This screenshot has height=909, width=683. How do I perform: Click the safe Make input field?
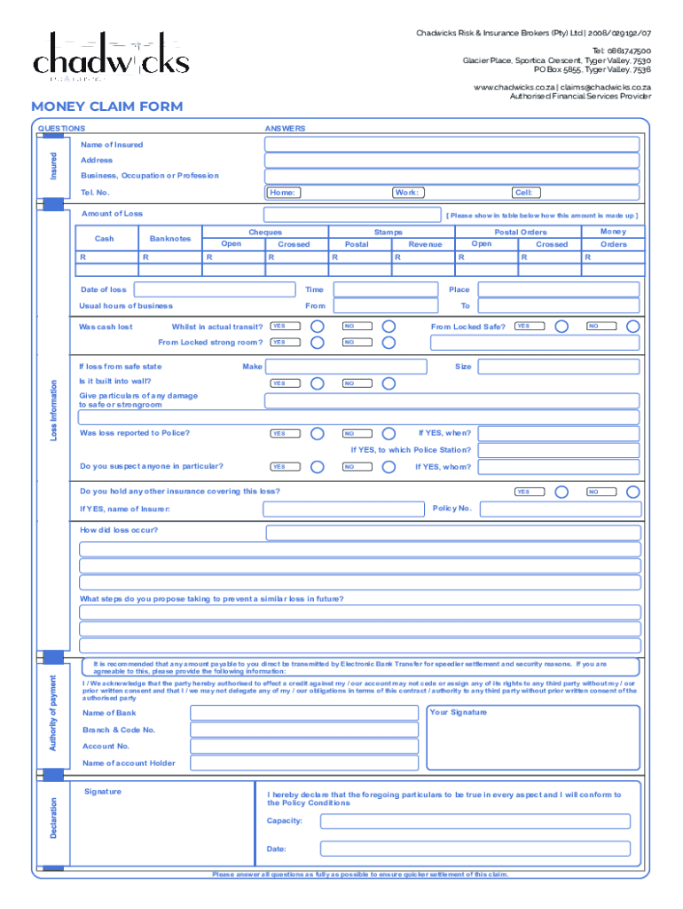pos(347,367)
